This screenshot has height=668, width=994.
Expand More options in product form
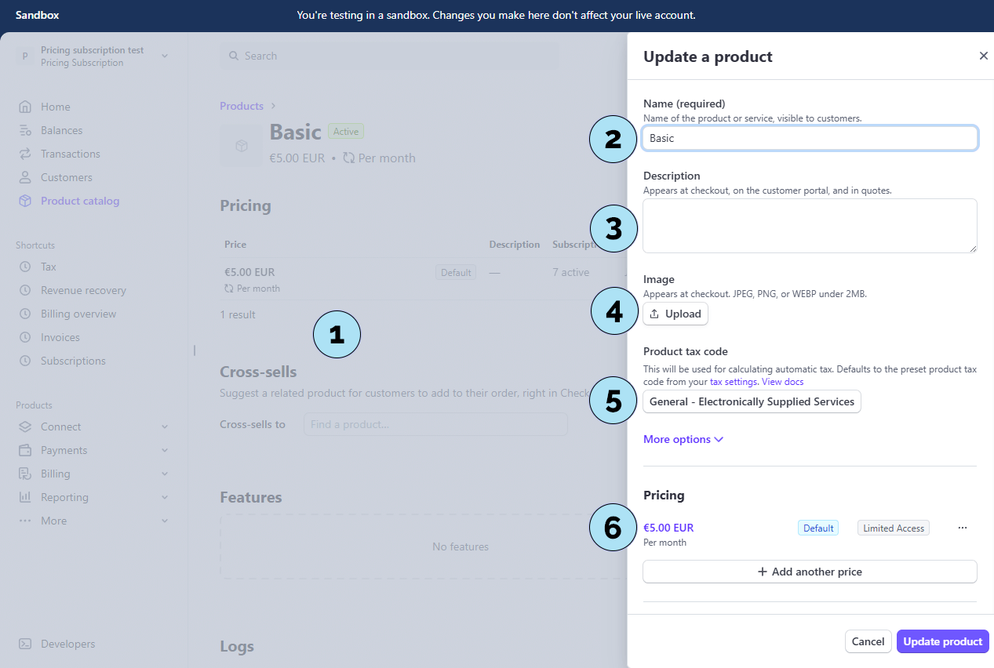pos(683,439)
